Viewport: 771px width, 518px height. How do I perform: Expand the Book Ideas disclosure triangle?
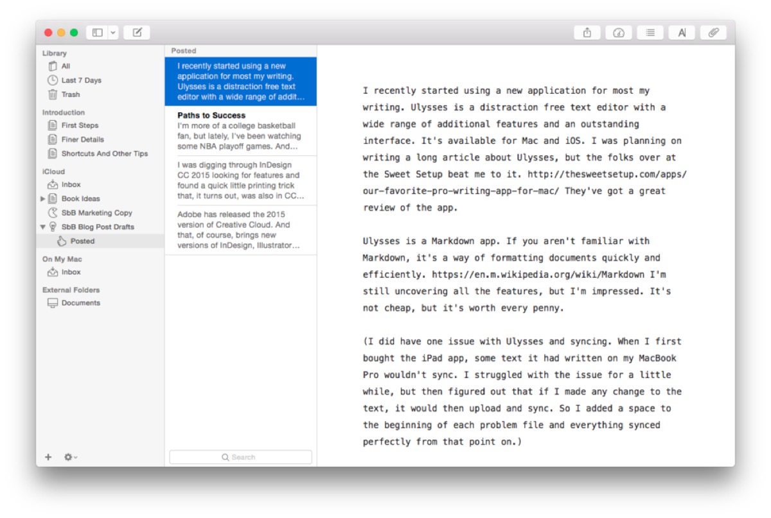coord(43,199)
